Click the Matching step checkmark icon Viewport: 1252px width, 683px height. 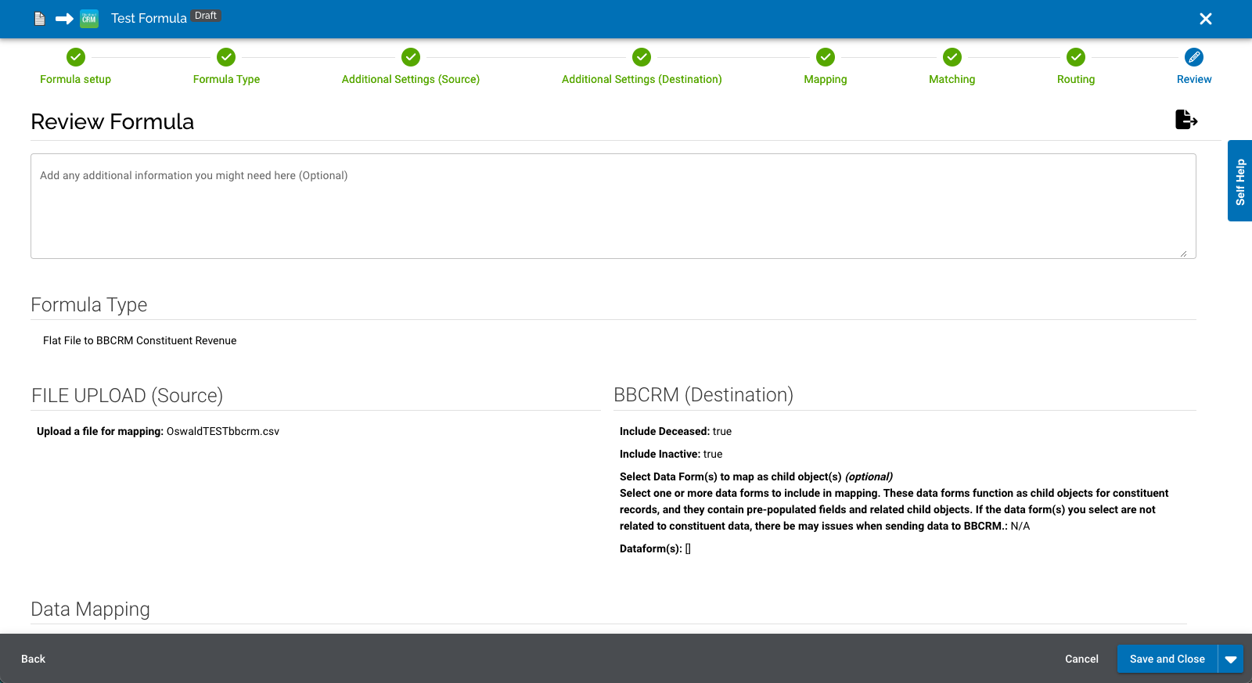(x=952, y=57)
